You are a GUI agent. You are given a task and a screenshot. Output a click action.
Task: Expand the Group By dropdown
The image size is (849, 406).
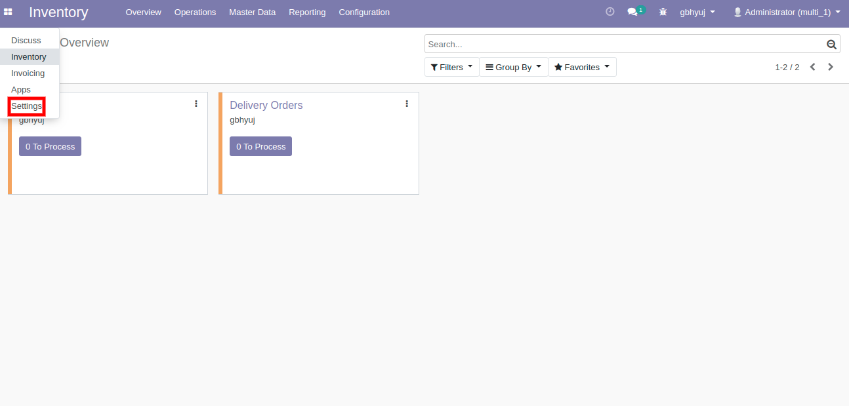(x=513, y=67)
